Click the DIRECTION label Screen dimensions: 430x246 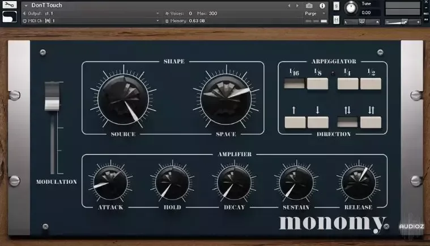[334, 135]
